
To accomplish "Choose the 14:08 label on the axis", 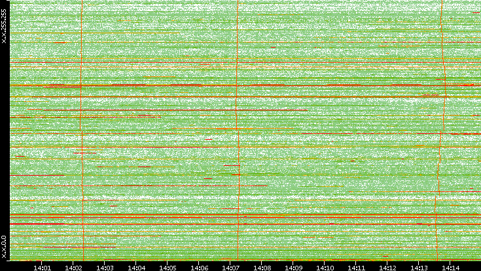I will pyautogui.click(x=262, y=268).
